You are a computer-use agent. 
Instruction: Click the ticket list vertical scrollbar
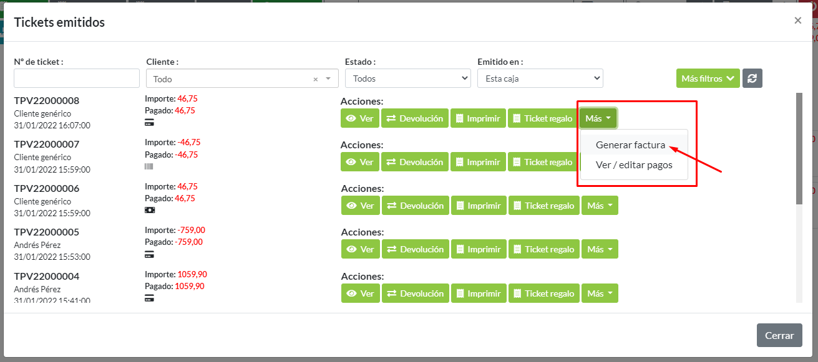(x=799, y=150)
